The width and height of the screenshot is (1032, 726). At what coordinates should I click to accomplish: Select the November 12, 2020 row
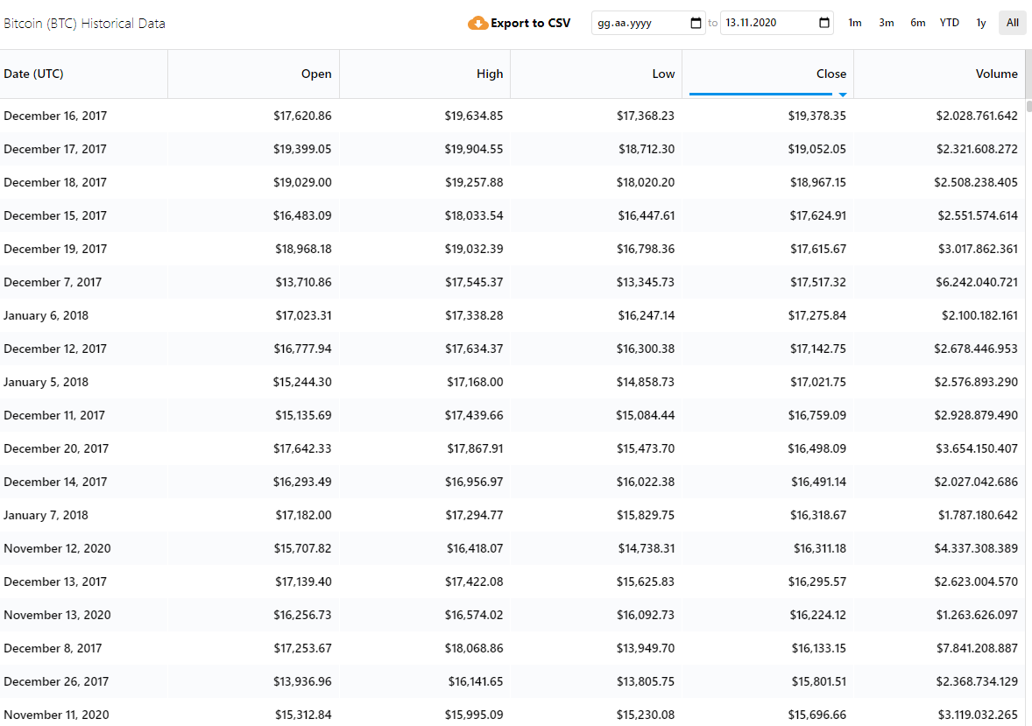coord(57,548)
